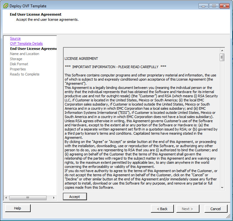Select the Properties step
The width and height of the screenshot is (233, 221).
coord(18,69)
